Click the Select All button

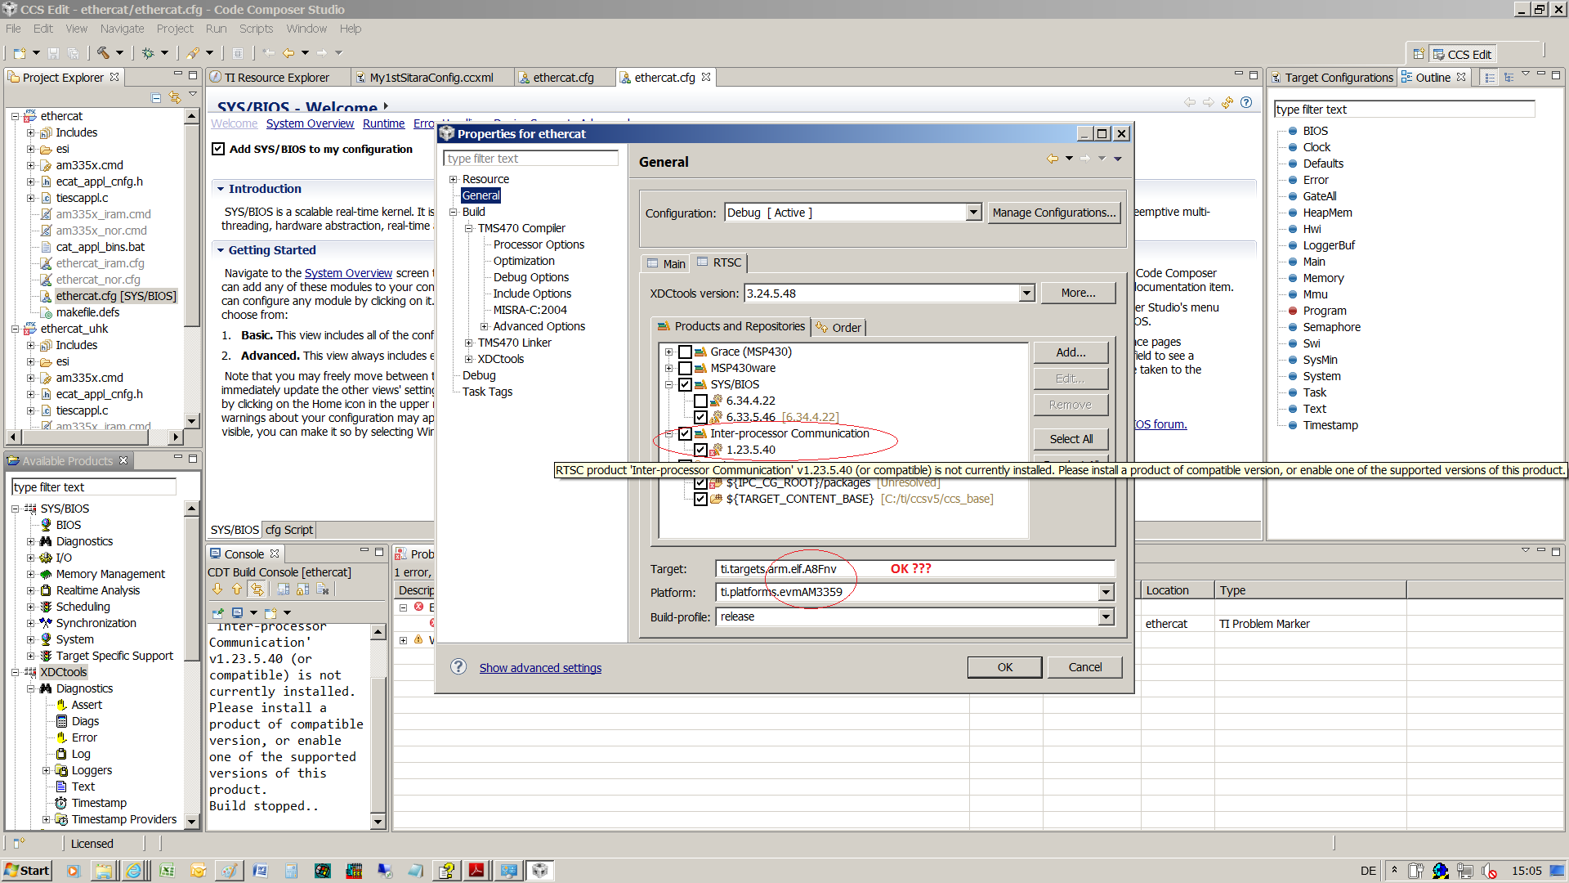tap(1071, 439)
